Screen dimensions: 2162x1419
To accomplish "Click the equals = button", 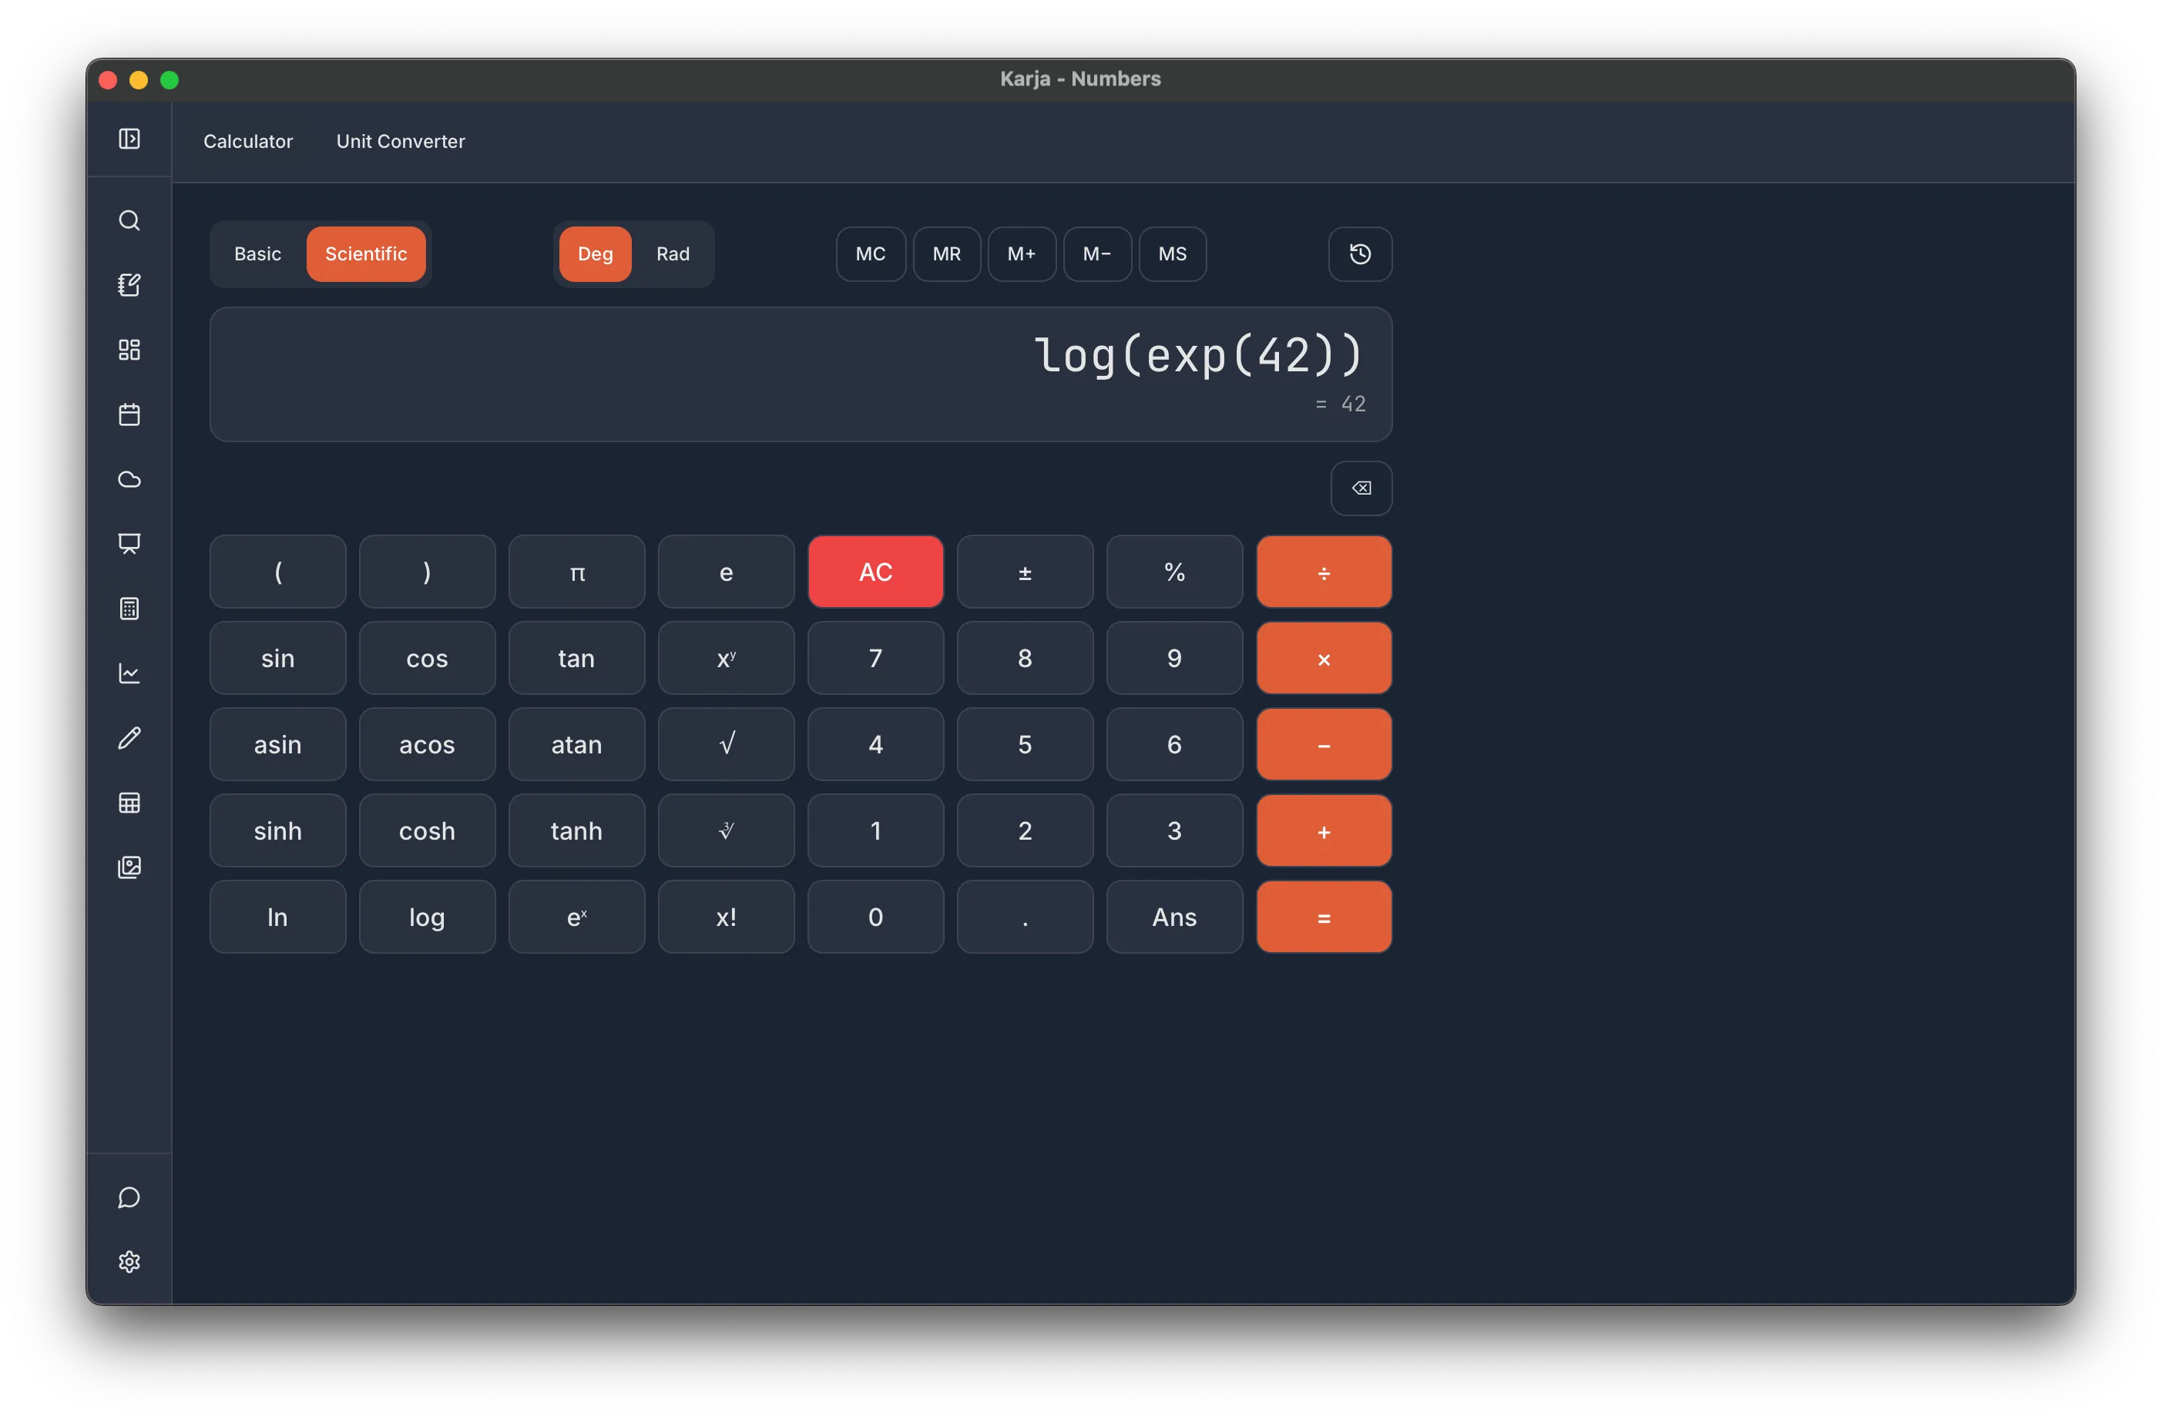I will pyautogui.click(x=1324, y=917).
